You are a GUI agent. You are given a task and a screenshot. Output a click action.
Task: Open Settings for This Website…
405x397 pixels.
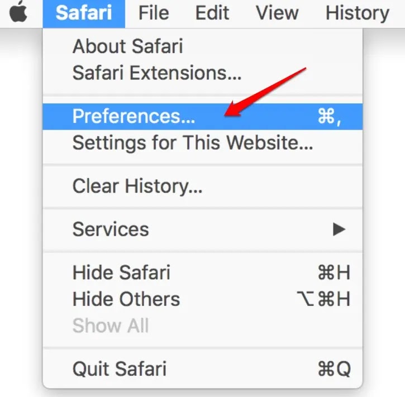point(193,142)
